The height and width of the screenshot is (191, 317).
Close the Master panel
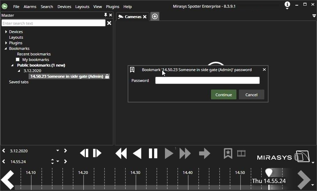111,15
